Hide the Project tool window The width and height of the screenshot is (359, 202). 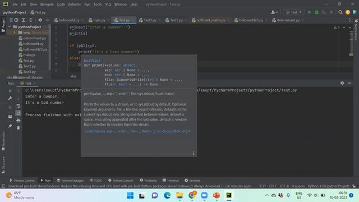click(x=47, y=20)
